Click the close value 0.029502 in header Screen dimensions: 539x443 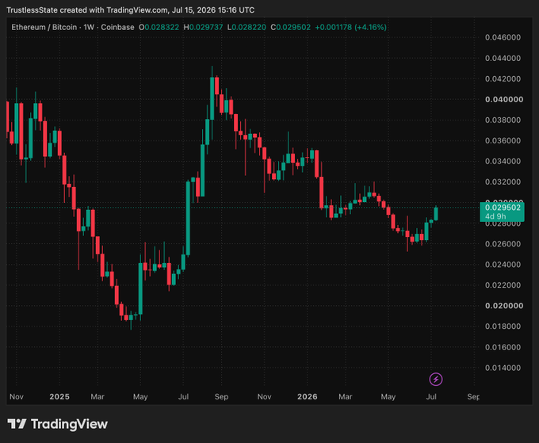click(x=293, y=27)
